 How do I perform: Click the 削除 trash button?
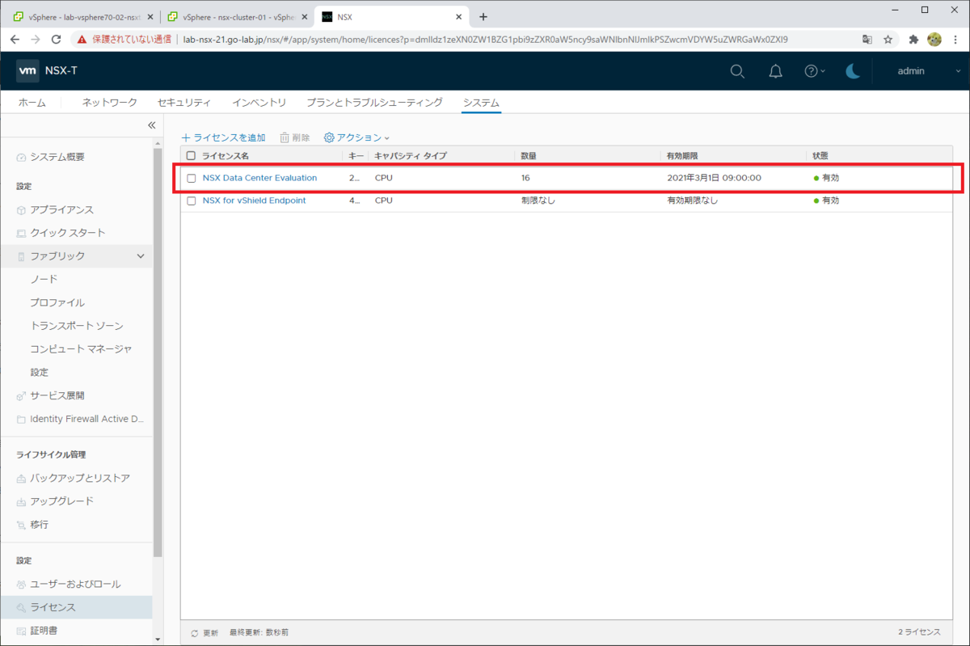295,138
